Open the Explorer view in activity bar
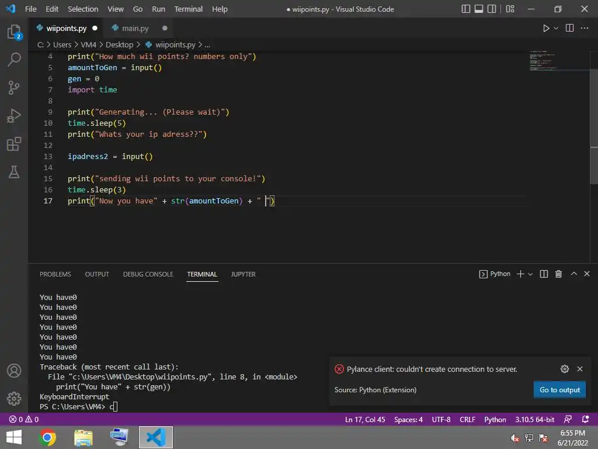 (x=14, y=32)
